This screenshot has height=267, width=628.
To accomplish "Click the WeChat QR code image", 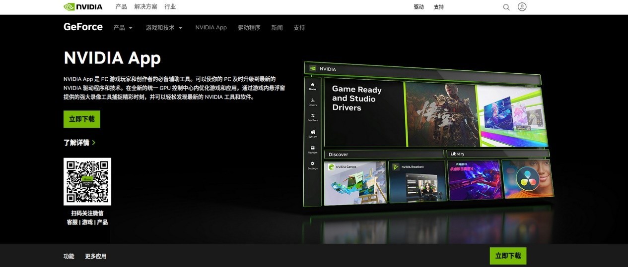I will (x=87, y=181).
